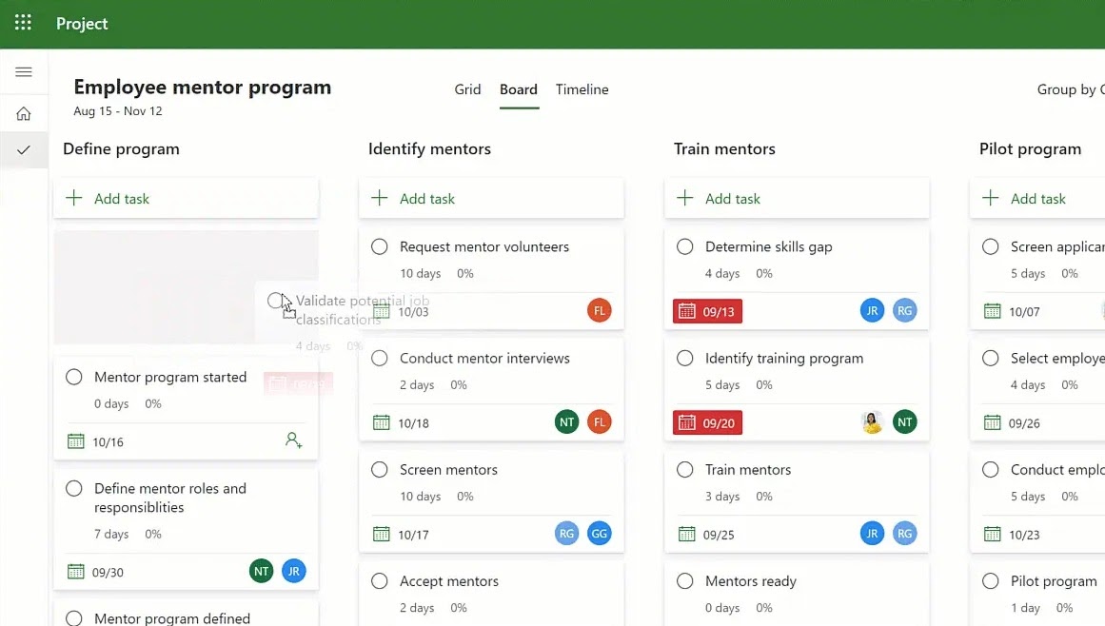Click the NT avatar on Conduct mentor interviews
The height and width of the screenshot is (626, 1105).
(566, 421)
